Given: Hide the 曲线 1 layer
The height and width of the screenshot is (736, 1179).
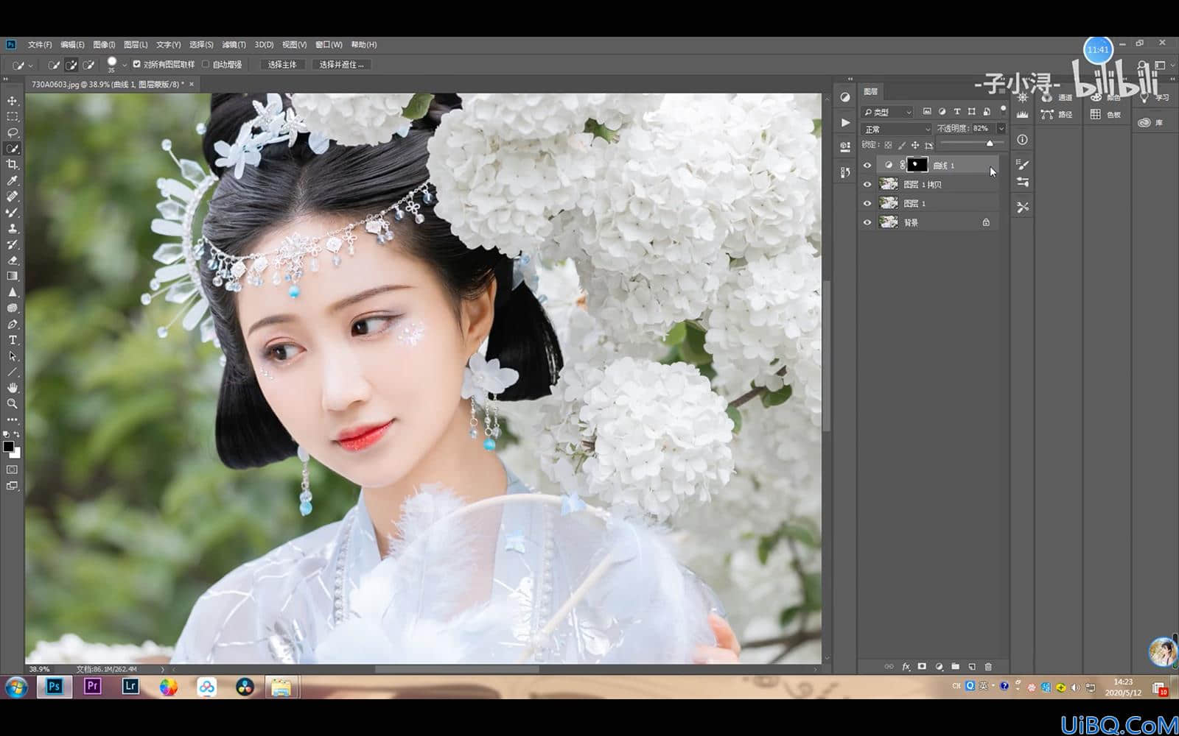Looking at the screenshot, I should coord(867,166).
